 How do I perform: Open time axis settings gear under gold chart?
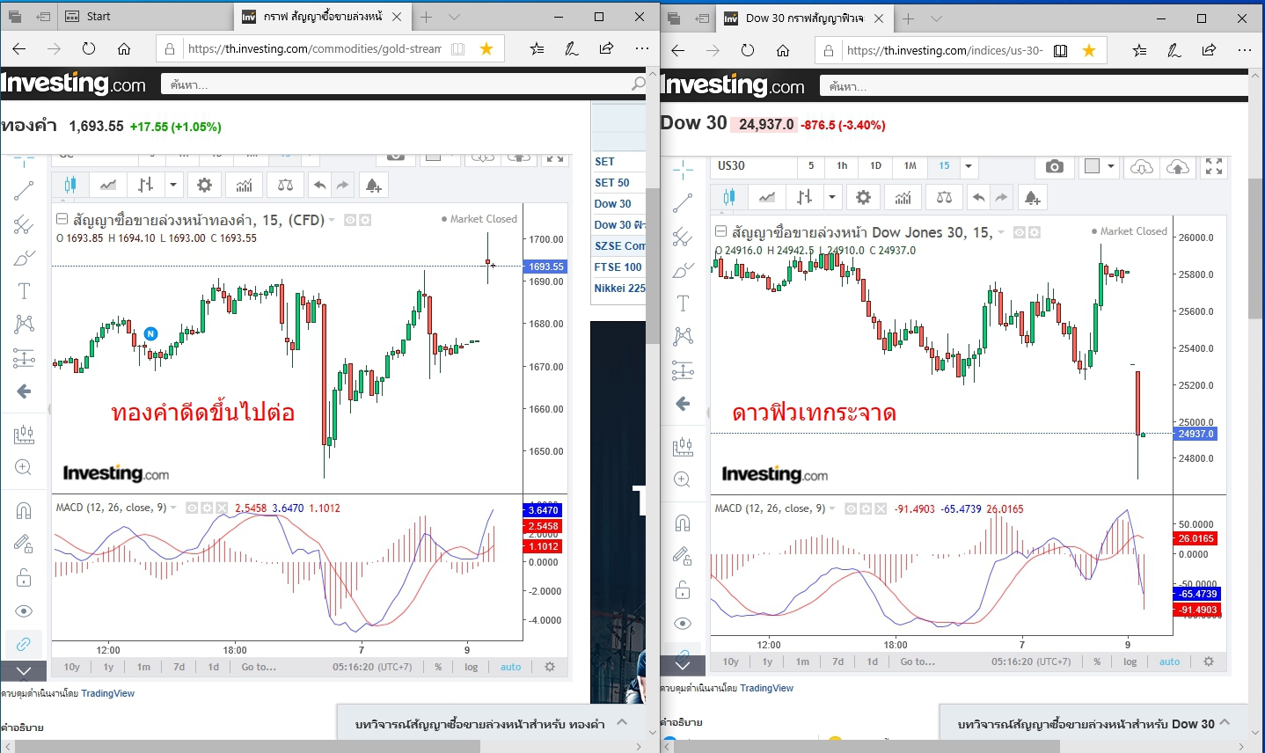point(550,667)
